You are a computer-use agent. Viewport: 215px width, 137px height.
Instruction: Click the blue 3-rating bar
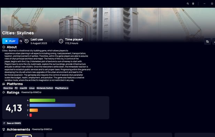tap(53, 105)
